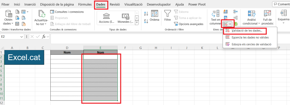
Task: Click the Consolidate icon
Action: [x=235, y=12]
